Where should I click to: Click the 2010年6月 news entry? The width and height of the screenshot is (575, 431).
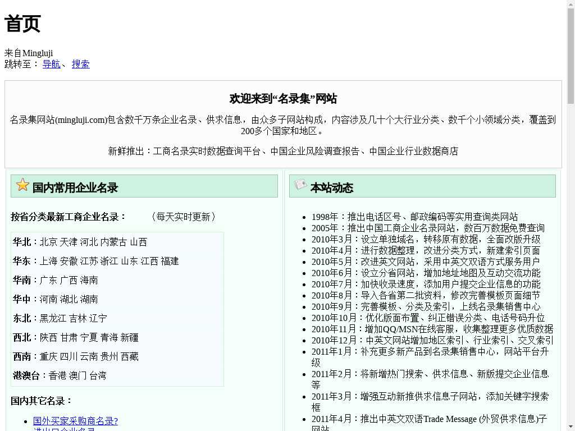(426, 273)
